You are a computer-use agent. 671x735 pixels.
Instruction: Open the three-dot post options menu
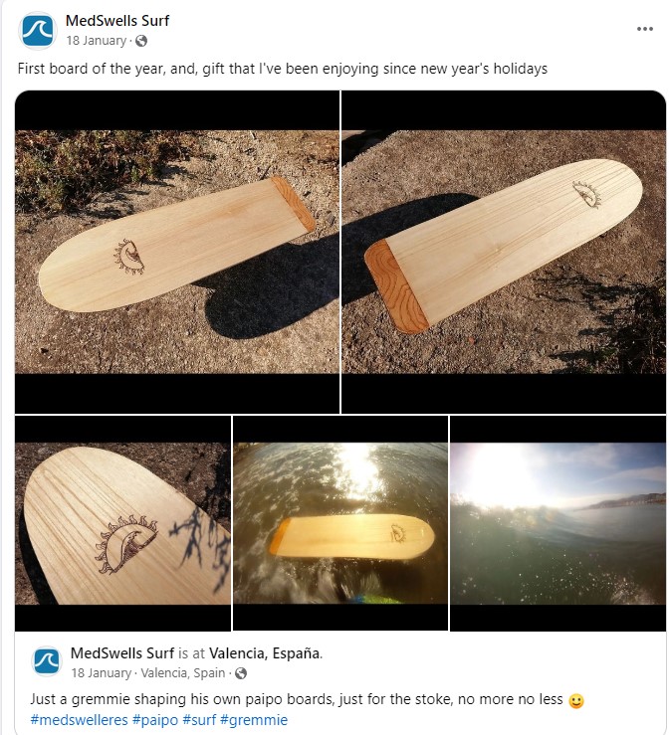(645, 29)
